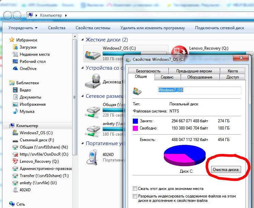Image resolution: width=254 pixels, height=208 pixels.
Task: Click the Очистка диска button
Action: click(226, 170)
